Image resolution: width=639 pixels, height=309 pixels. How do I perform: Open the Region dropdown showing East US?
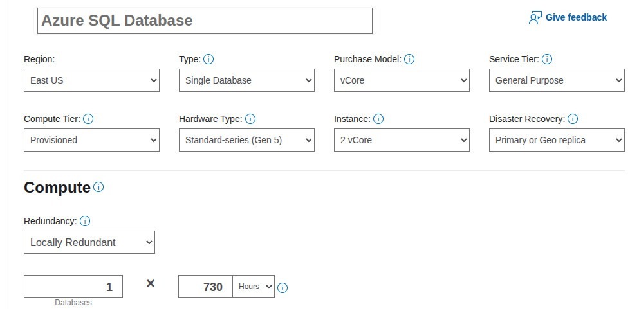[91, 80]
